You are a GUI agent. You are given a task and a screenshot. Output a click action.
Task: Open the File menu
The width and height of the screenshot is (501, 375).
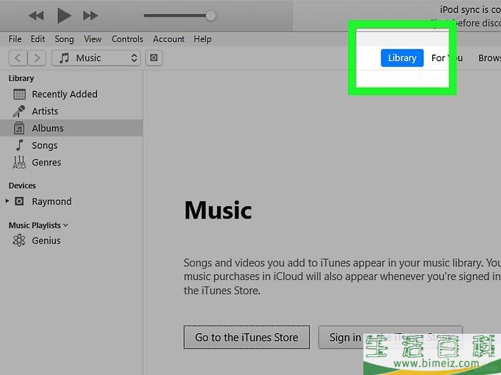[15, 39]
